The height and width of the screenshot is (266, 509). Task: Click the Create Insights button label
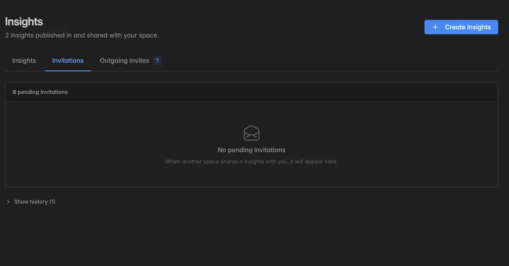pyautogui.click(x=468, y=27)
